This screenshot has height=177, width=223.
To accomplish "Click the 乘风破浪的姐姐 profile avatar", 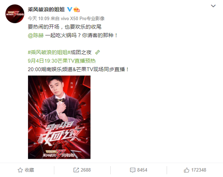I will point(15,14).
